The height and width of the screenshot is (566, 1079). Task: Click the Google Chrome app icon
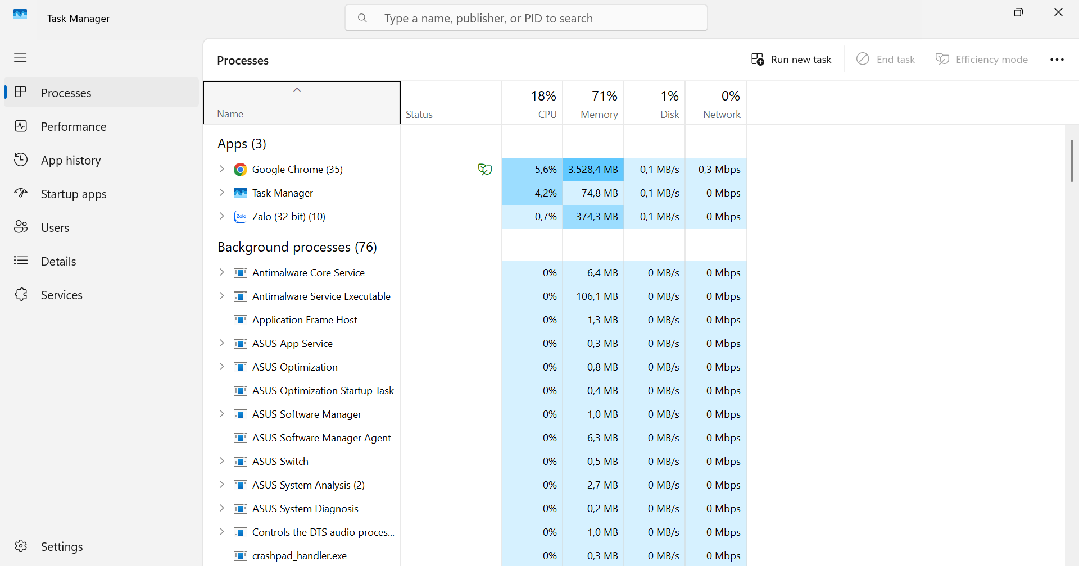tap(241, 170)
